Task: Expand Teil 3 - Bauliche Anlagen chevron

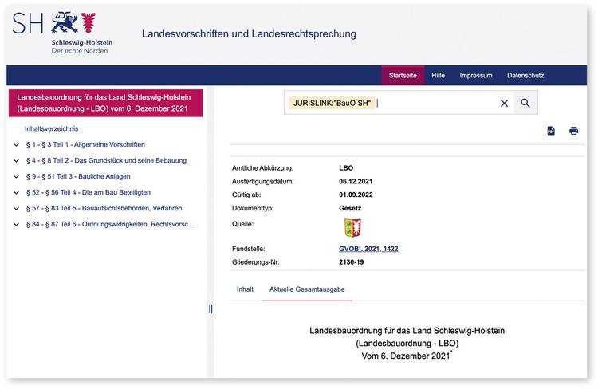Action: coord(16,177)
